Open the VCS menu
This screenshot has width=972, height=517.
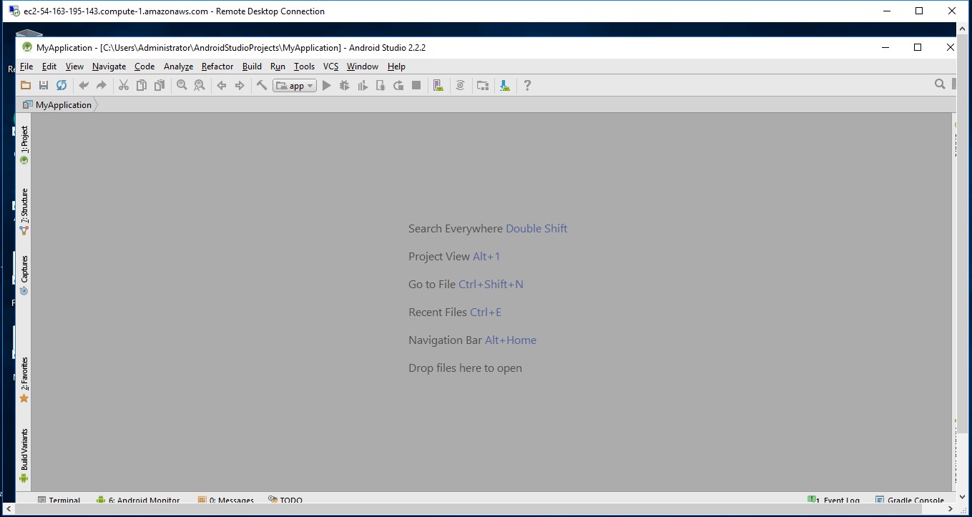coord(330,67)
